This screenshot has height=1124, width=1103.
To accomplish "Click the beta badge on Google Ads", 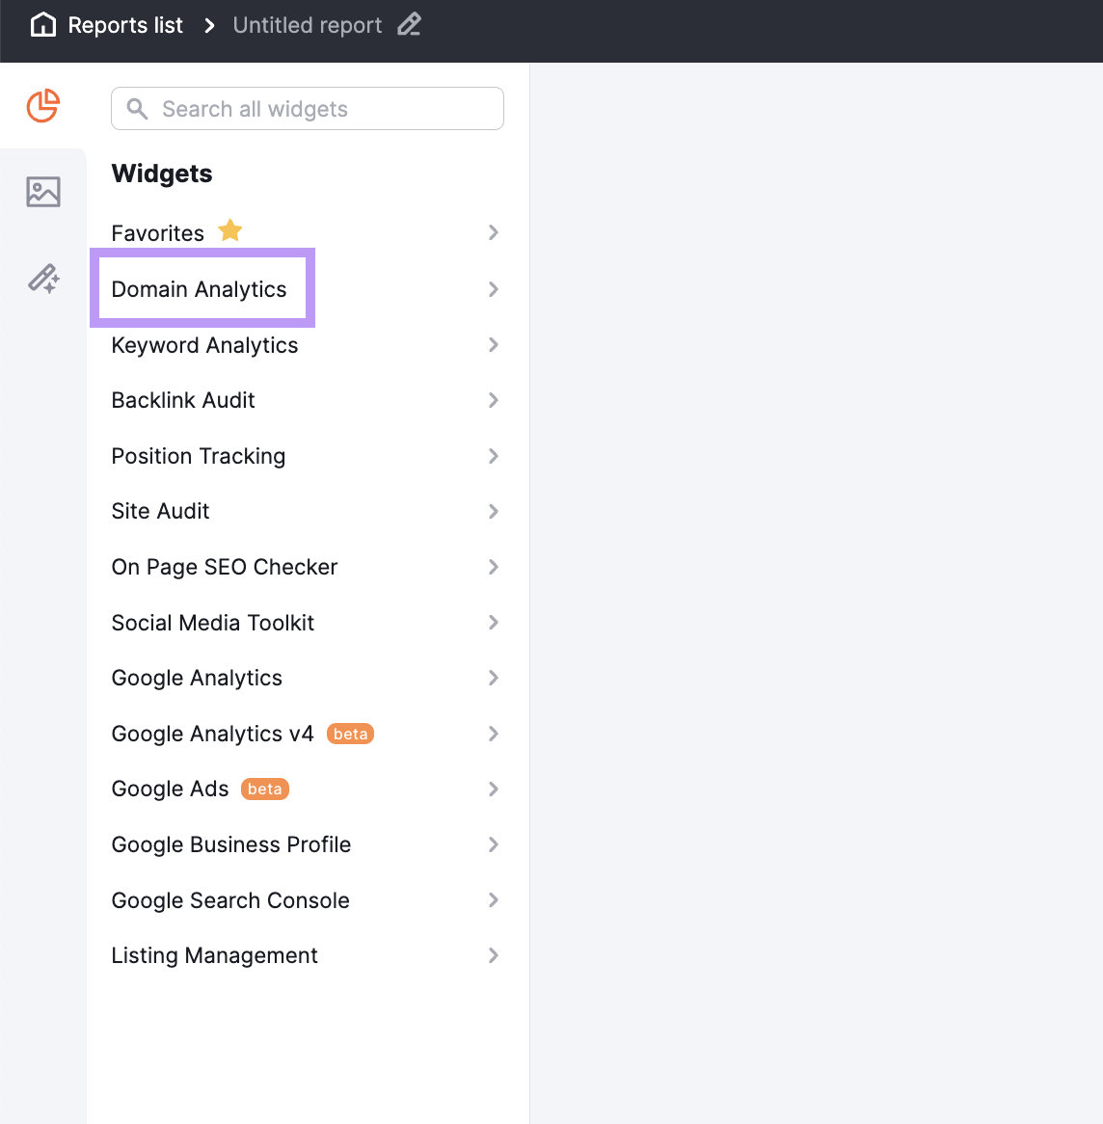I will (x=264, y=789).
